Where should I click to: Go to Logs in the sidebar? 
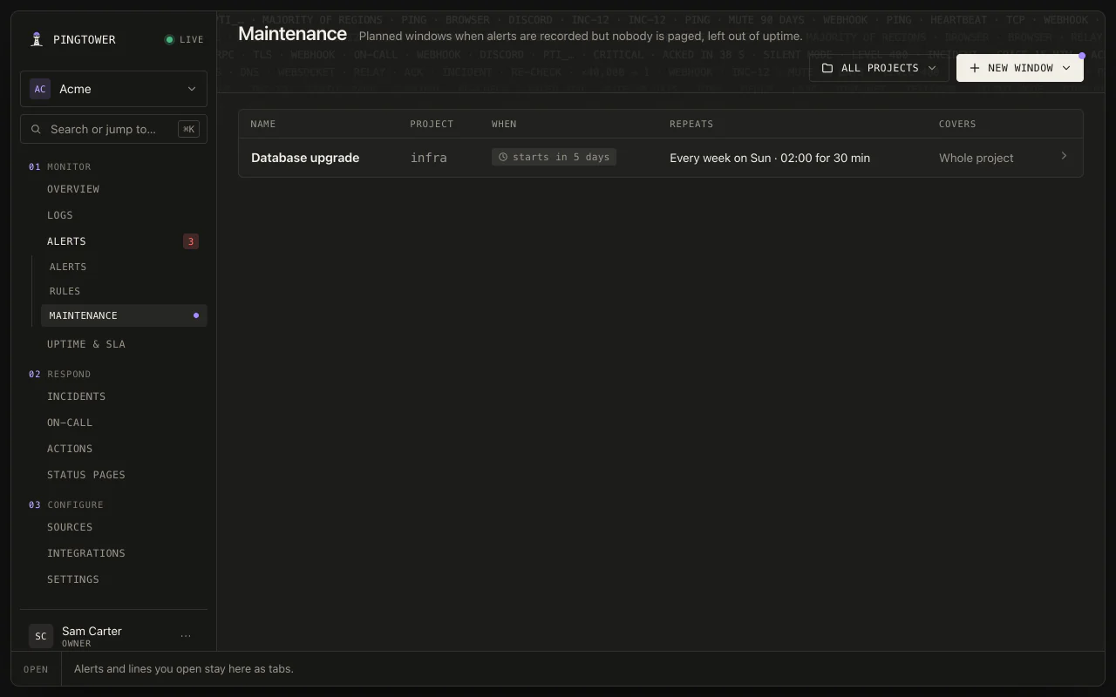click(x=60, y=215)
